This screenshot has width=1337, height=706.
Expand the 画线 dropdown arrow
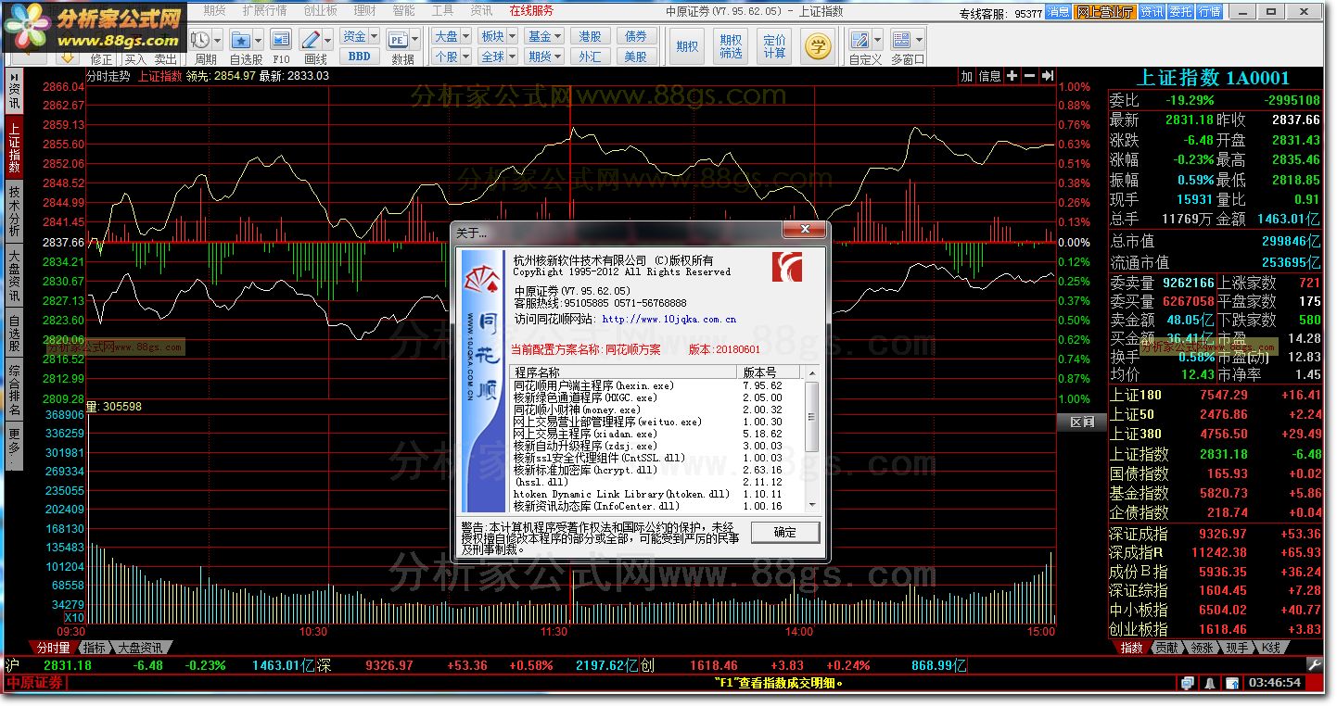(328, 40)
